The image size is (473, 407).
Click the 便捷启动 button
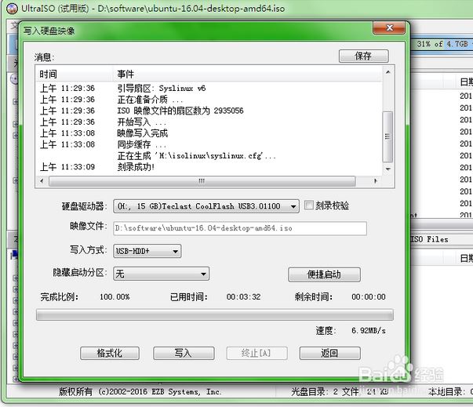(324, 274)
